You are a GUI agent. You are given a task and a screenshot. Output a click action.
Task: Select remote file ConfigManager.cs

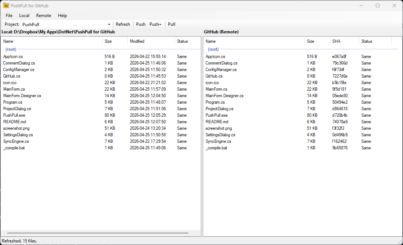coord(221,70)
